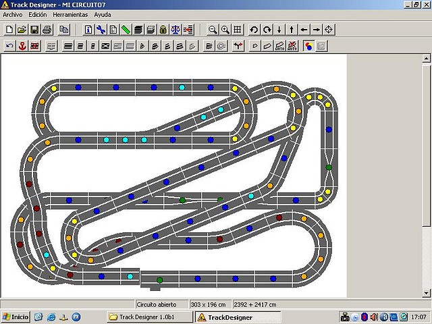Click the red anchor icon
The width and height of the screenshot is (432, 324).
22,46
